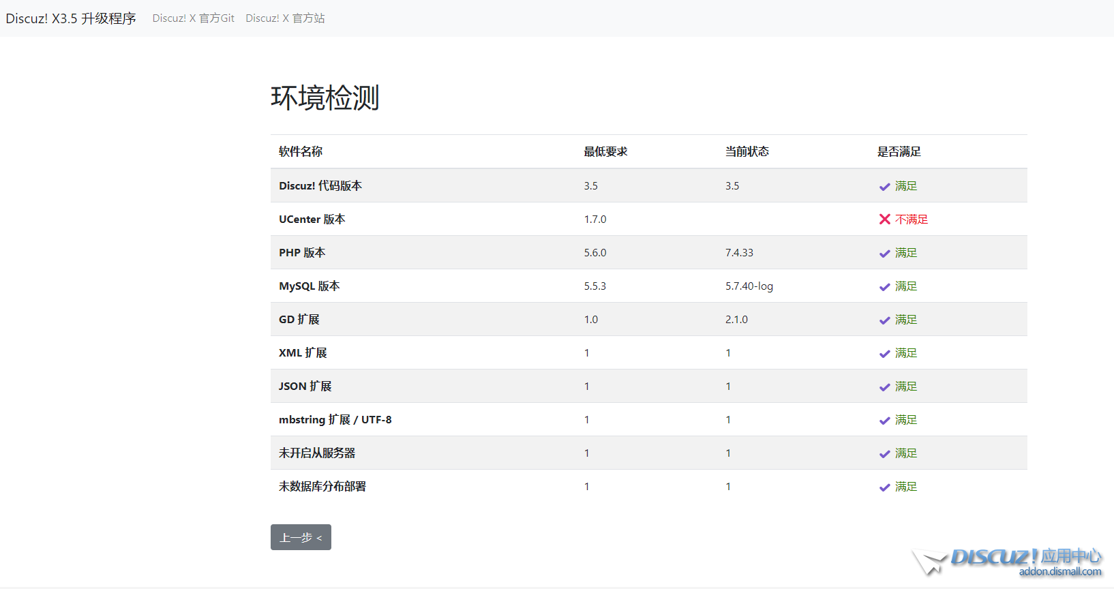Viewport: 1114px width, 589px height.
Task: Click the UCenter 版本 row name
Action: (x=312, y=219)
